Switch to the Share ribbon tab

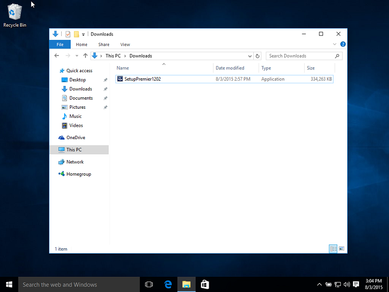104,45
